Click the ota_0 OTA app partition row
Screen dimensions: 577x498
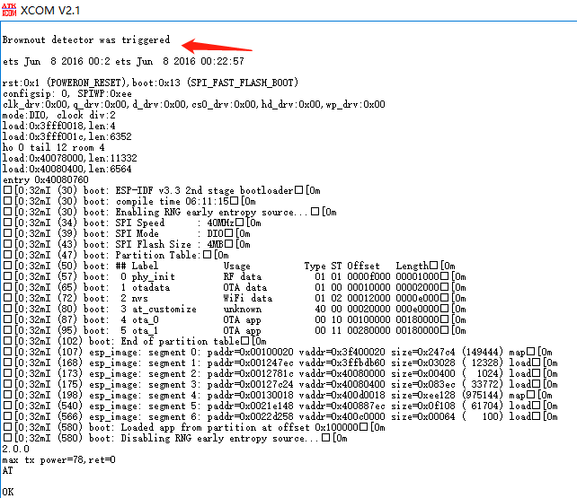(235, 319)
